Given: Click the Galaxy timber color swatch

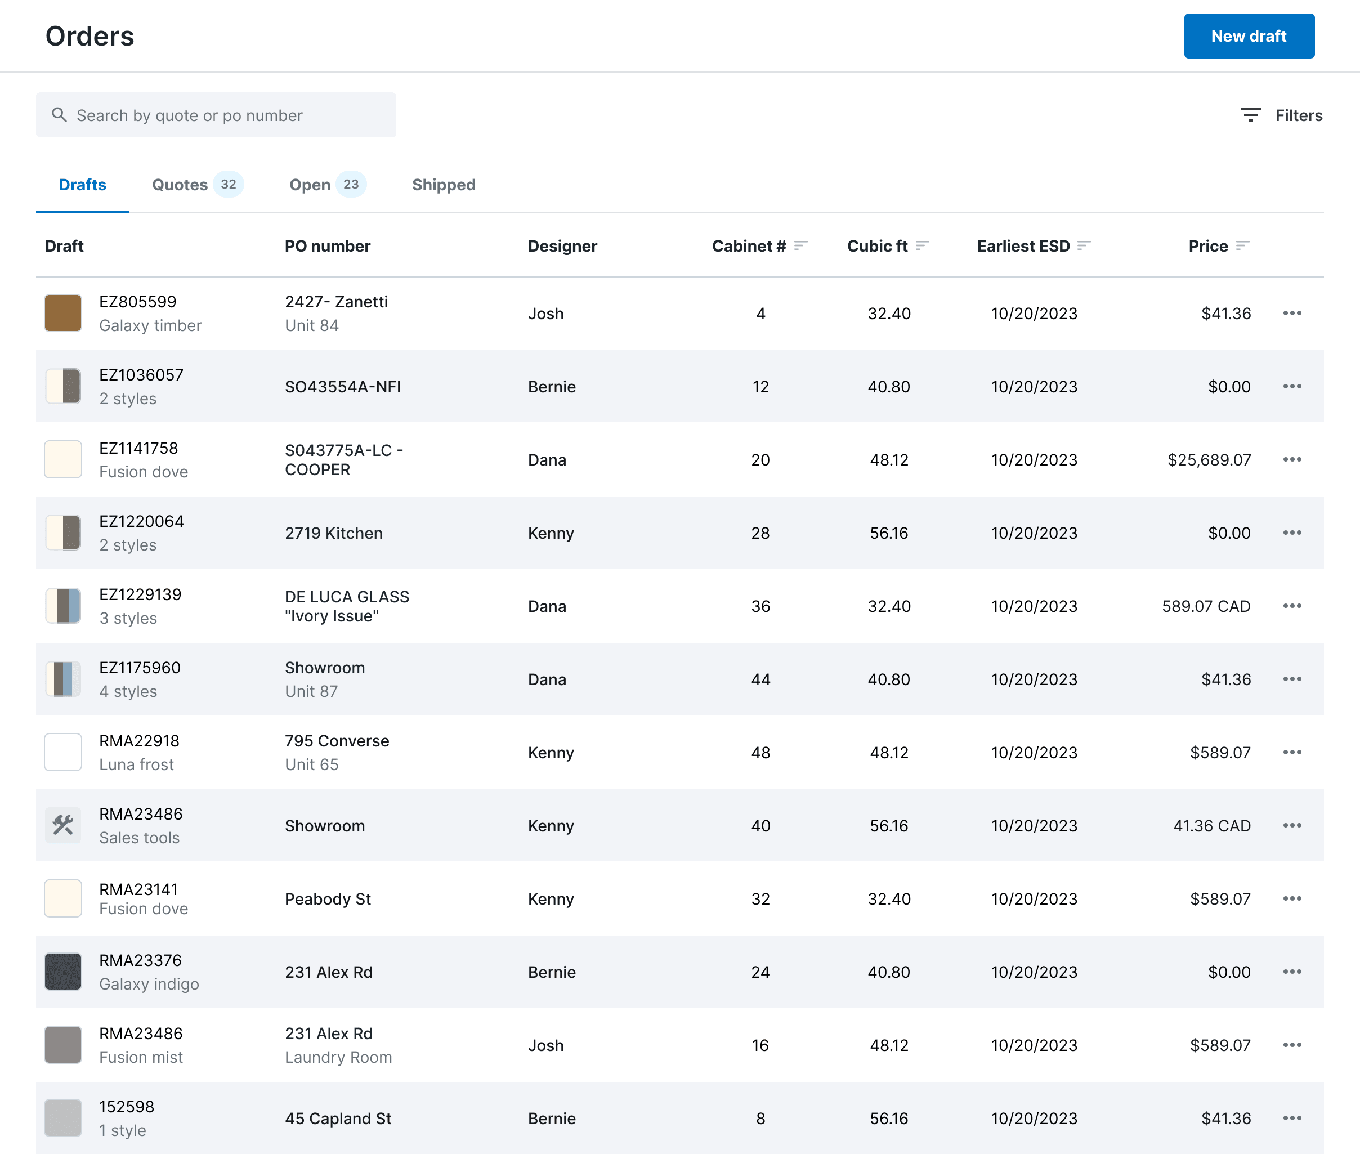Looking at the screenshot, I should (x=64, y=314).
